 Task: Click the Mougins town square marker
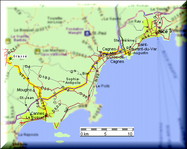click(34, 91)
